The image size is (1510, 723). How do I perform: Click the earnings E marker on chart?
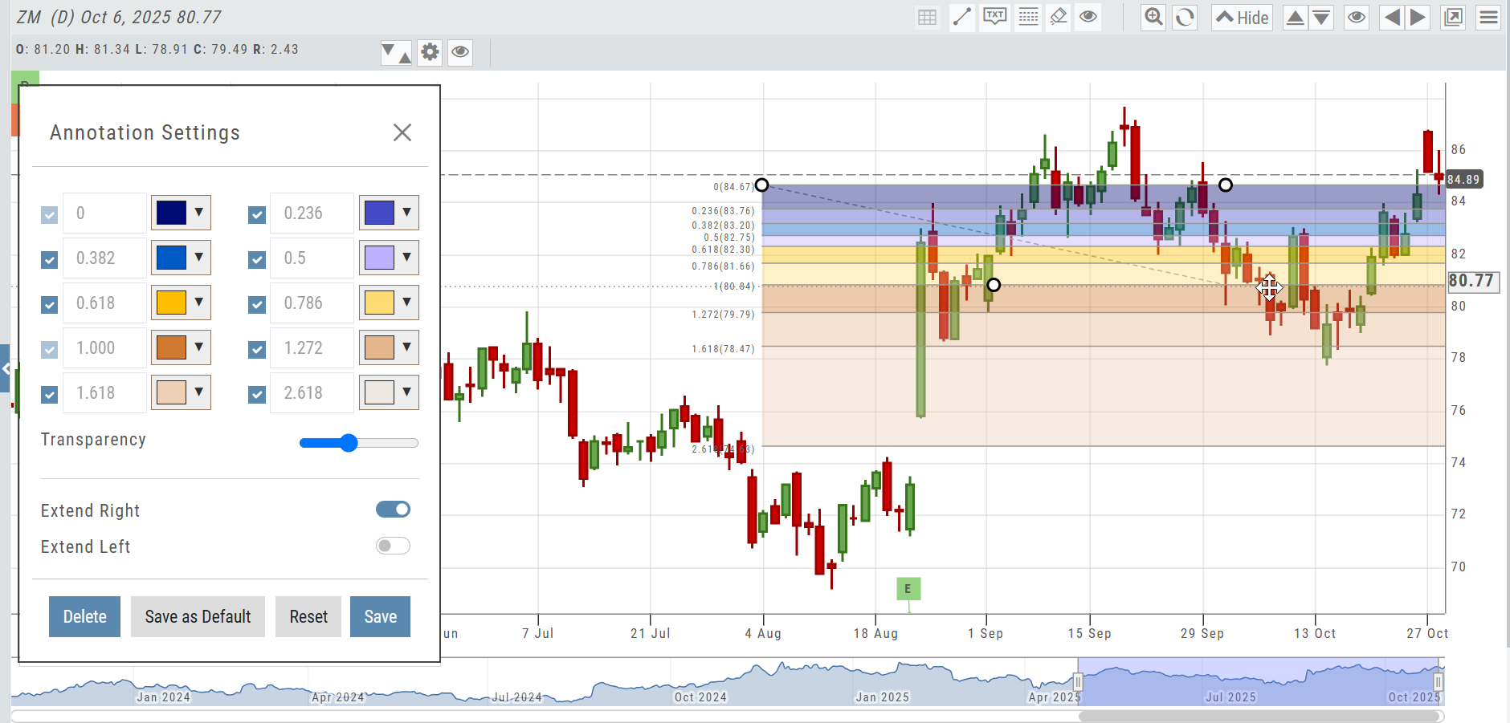pyautogui.click(x=908, y=589)
